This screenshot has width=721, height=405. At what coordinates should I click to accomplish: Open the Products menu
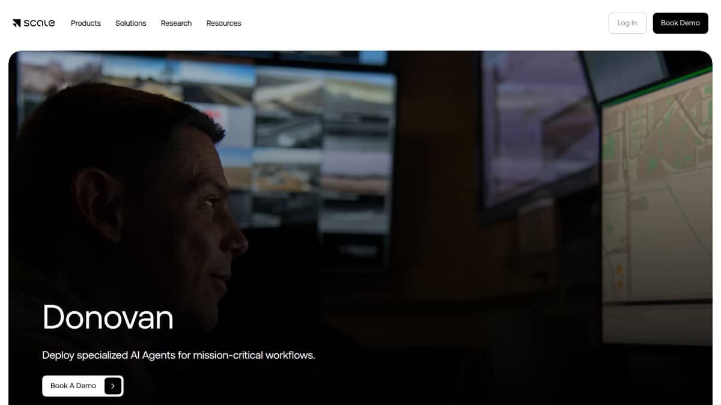pyautogui.click(x=86, y=23)
